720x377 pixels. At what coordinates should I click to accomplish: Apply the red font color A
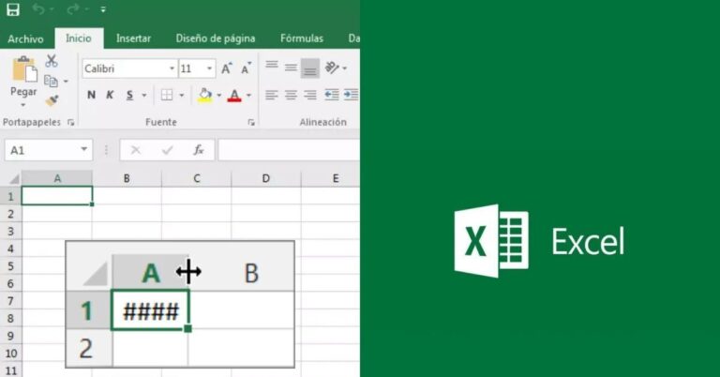point(234,96)
